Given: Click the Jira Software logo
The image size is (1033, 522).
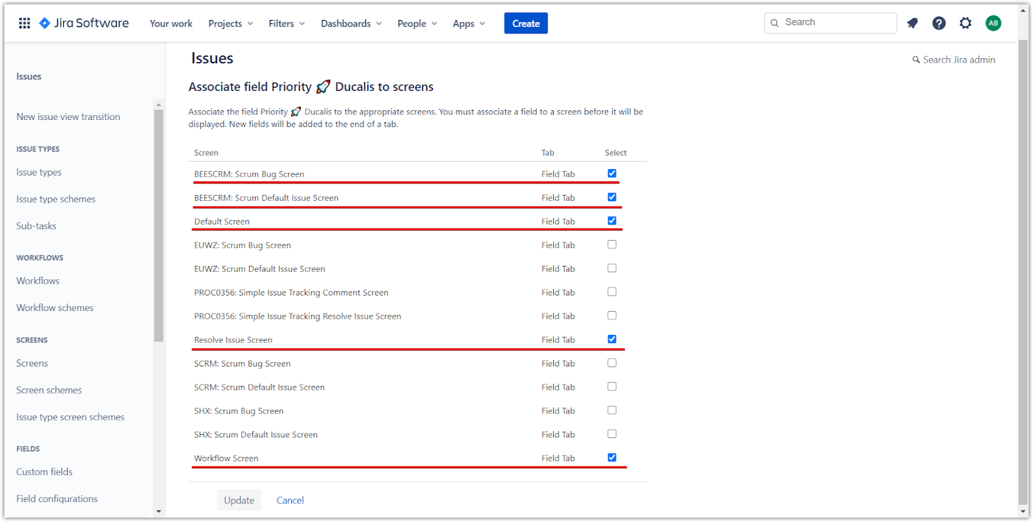Looking at the screenshot, I should point(84,23).
